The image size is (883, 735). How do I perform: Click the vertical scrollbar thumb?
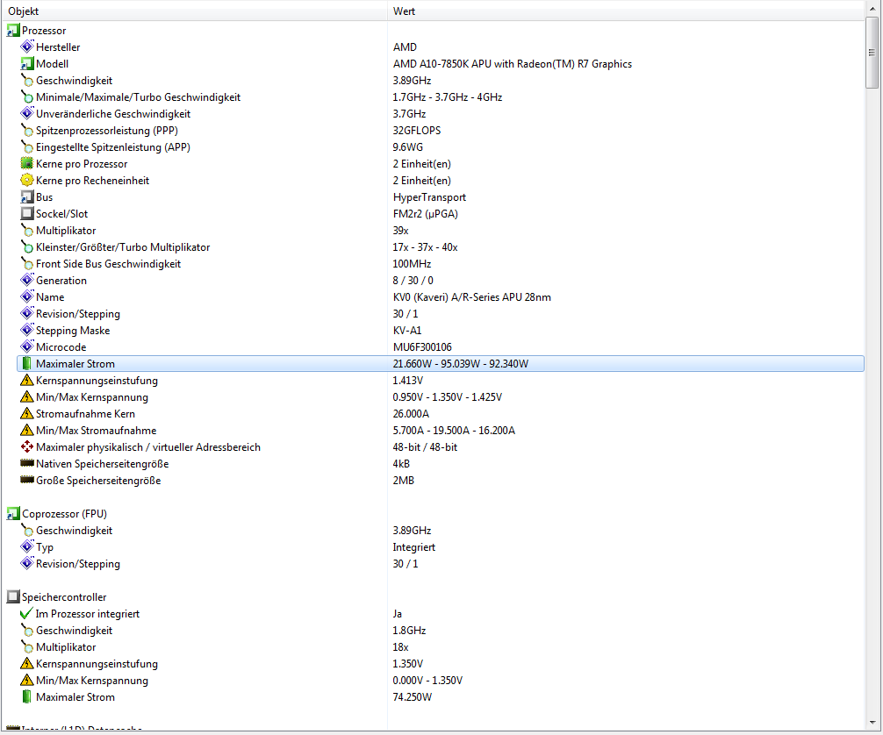pos(872,53)
